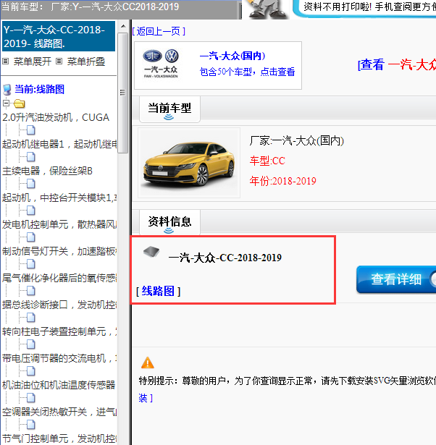Collapse the root folder tree node
This screenshot has height=445, width=436.
pyautogui.click(x=6, y=103)
